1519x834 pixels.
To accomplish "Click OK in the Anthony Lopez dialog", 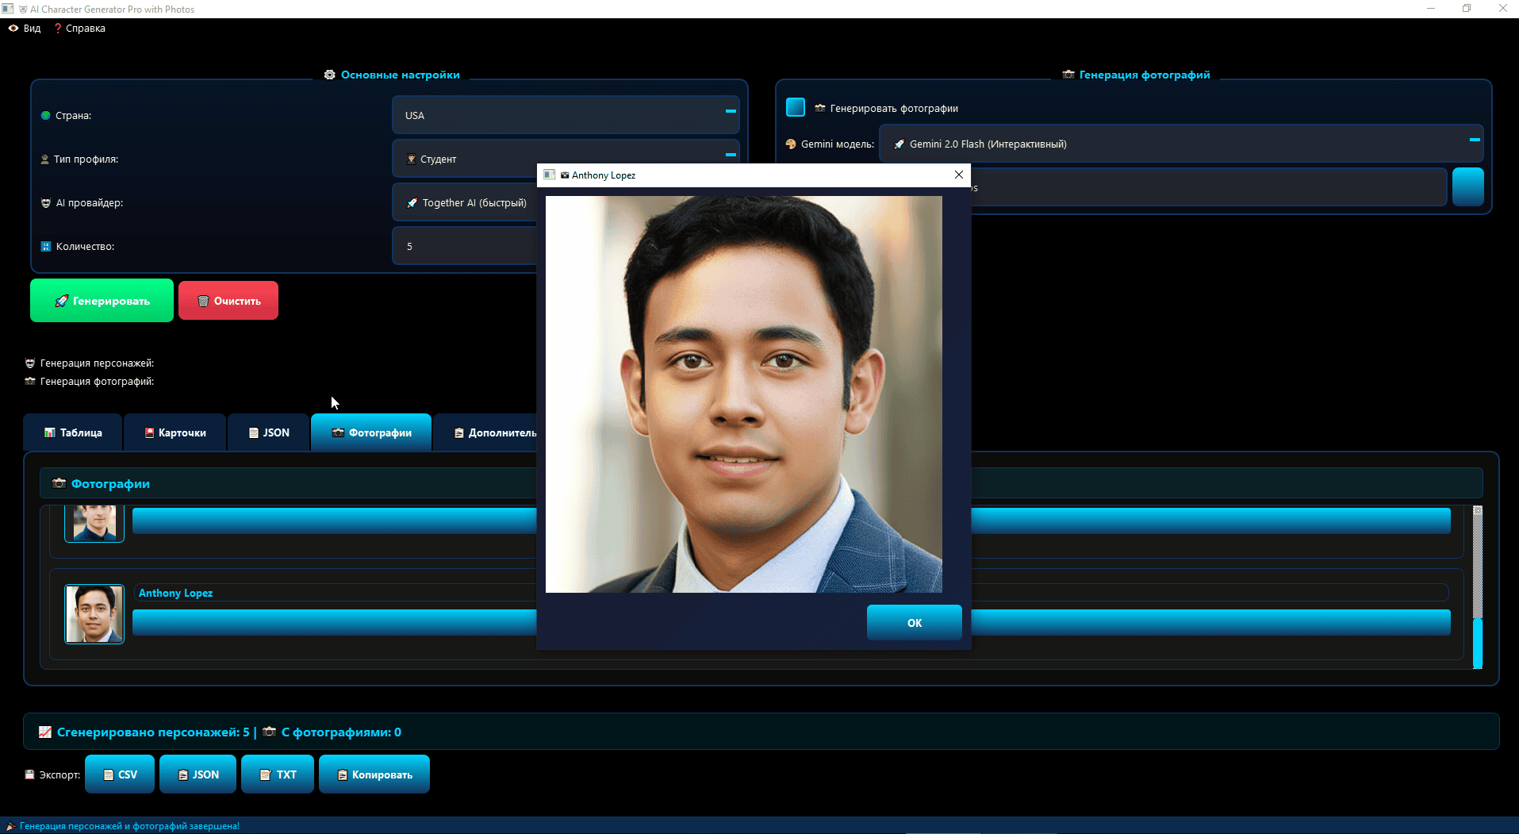I will pos(914,623).
